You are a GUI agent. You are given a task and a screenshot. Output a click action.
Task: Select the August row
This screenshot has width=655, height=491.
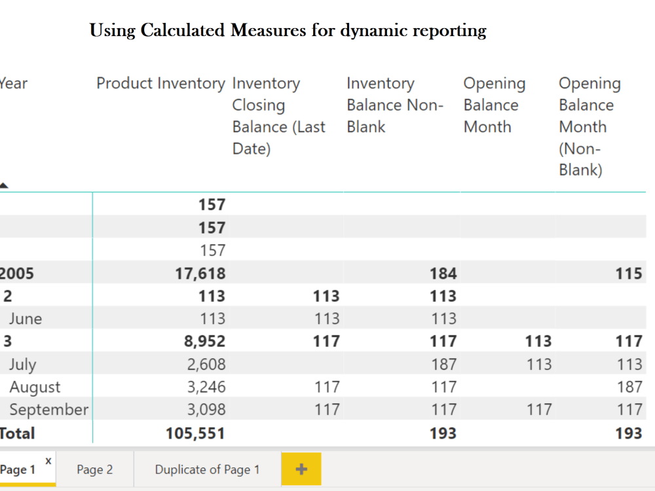[x=323, y=387]
